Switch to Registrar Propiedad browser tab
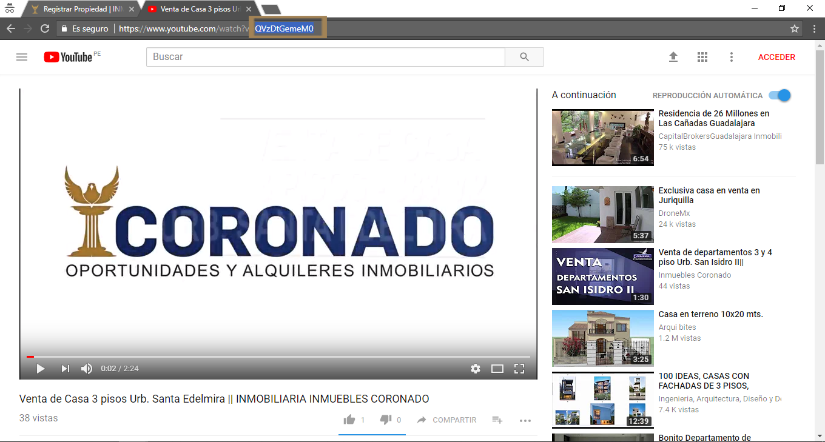Image resolution: width=825 pixels, height=442 pixels. (79, 9)
